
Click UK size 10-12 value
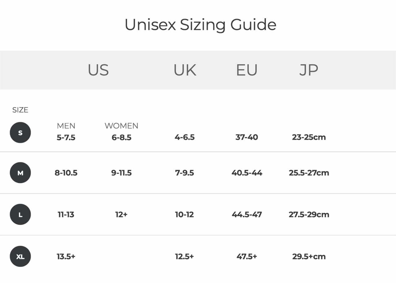tap(184, 214)
